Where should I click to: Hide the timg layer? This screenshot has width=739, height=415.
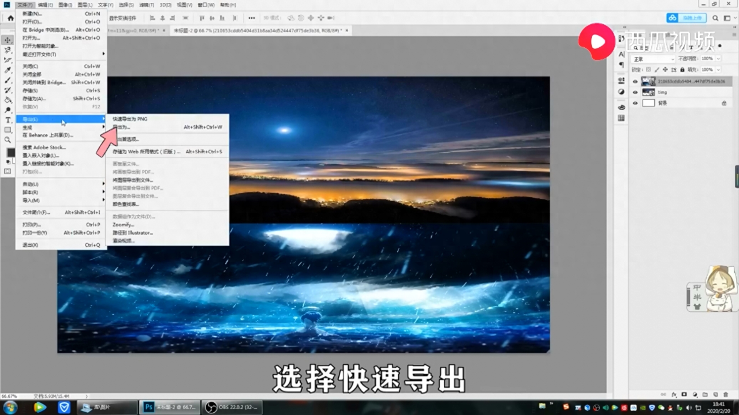pyautogui.click(x=635, y=92)
